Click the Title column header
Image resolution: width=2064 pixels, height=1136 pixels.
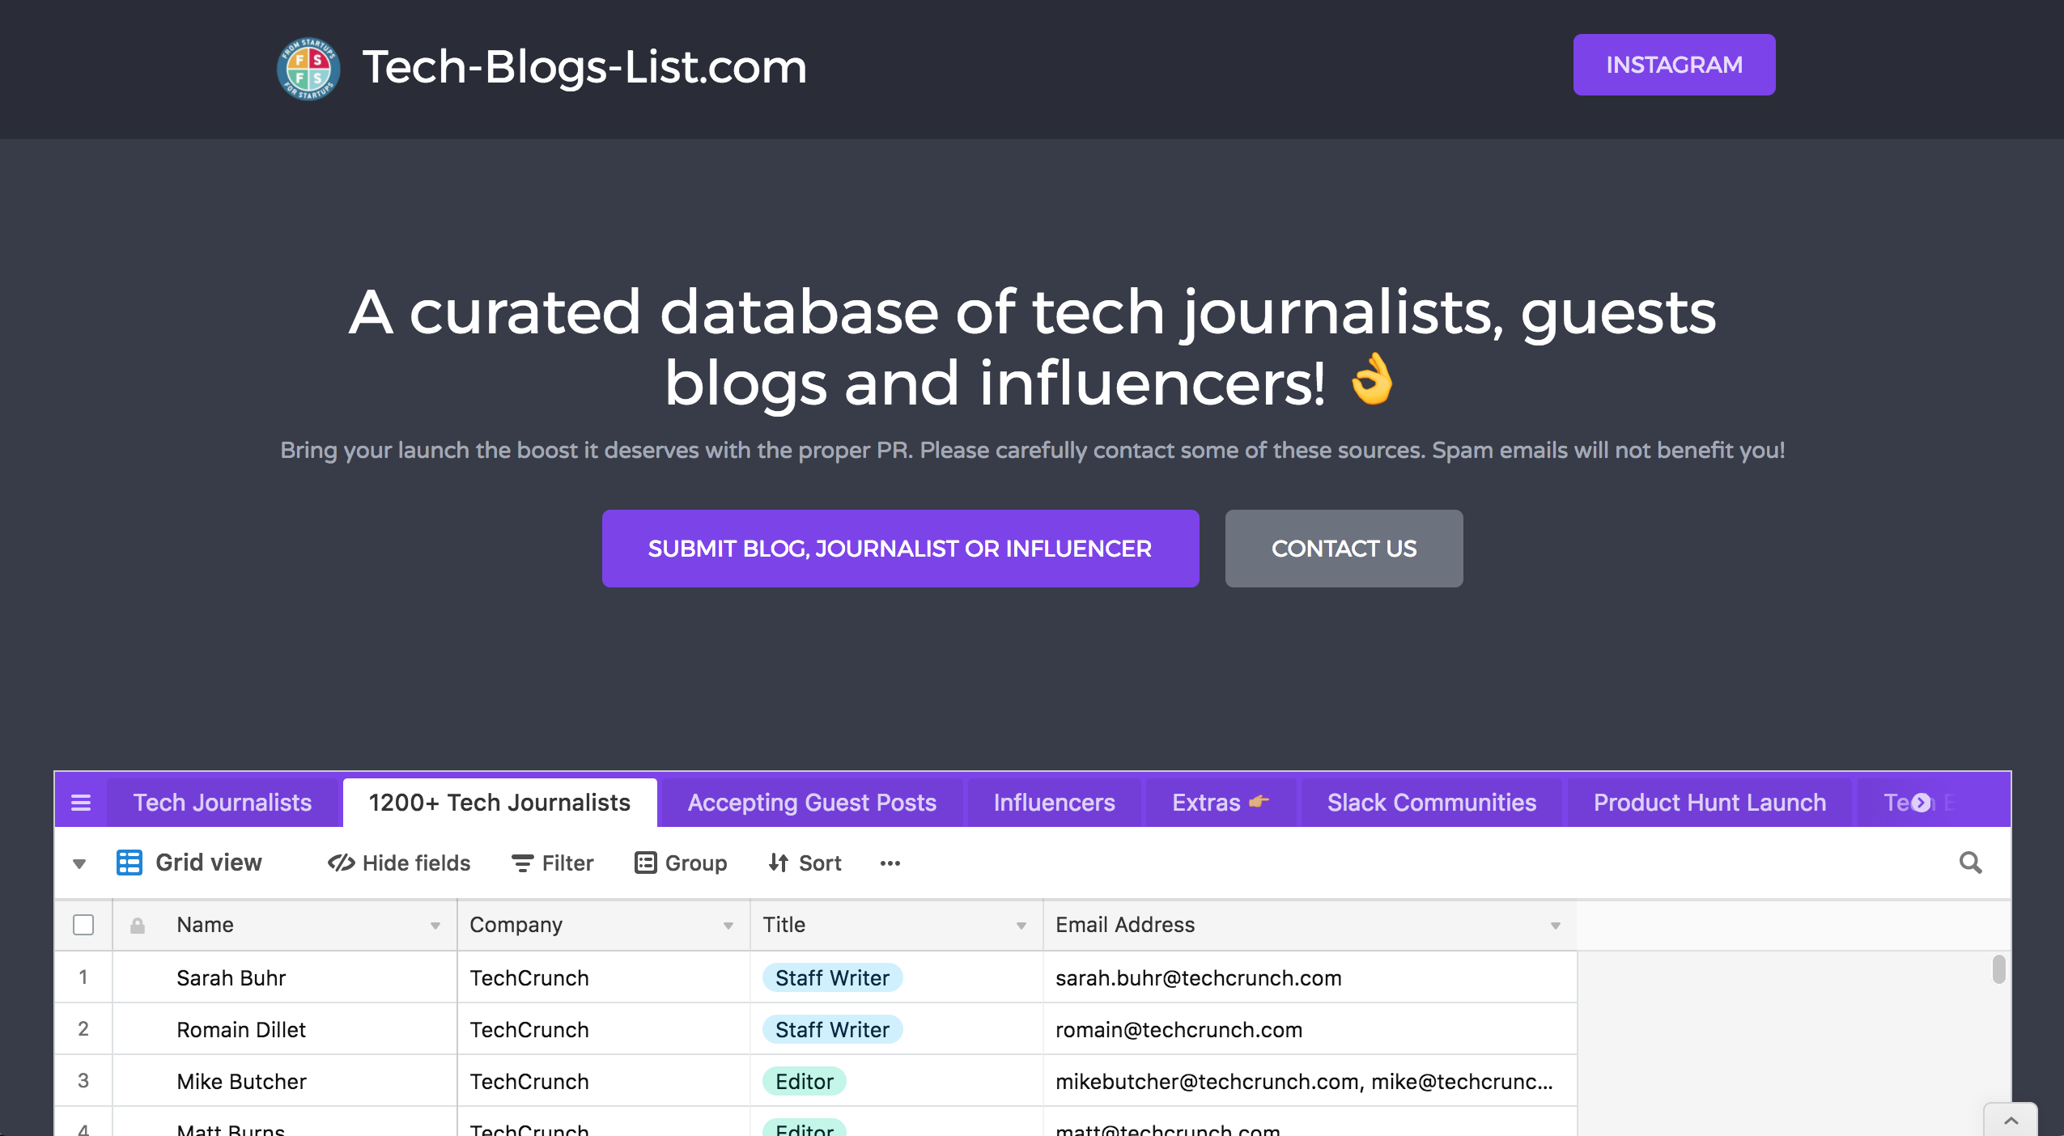click(897, 925)
